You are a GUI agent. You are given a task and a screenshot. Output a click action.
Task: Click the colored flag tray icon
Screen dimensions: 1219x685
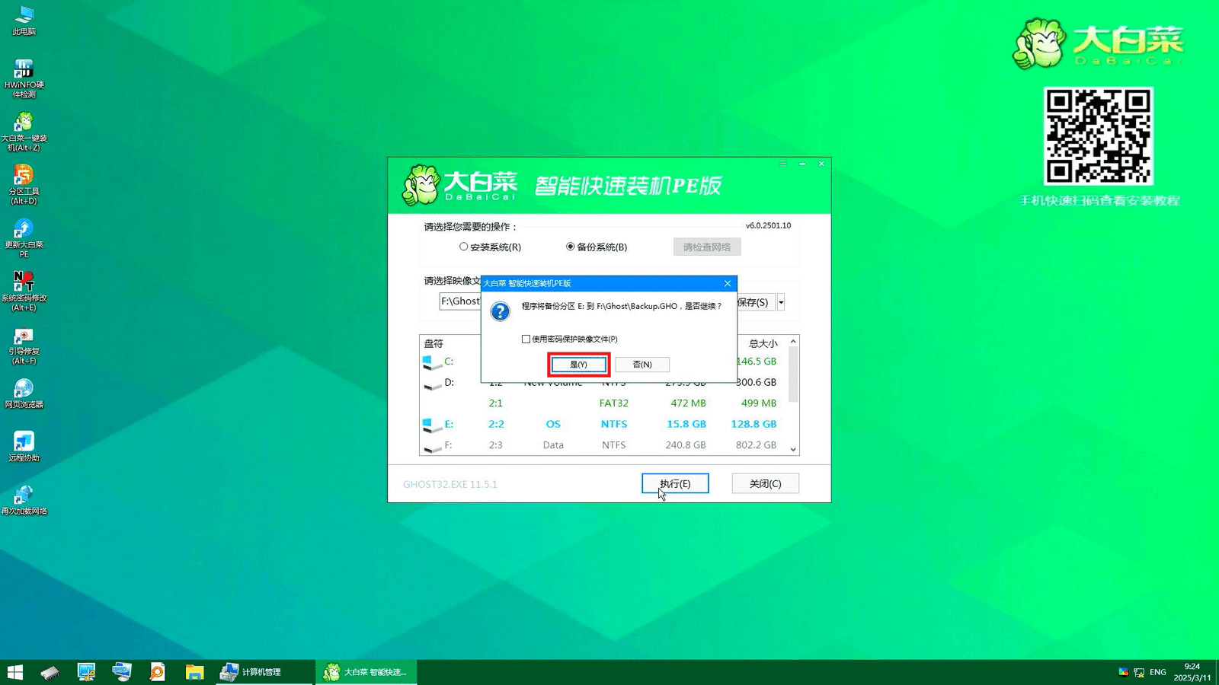point(1123,672)
